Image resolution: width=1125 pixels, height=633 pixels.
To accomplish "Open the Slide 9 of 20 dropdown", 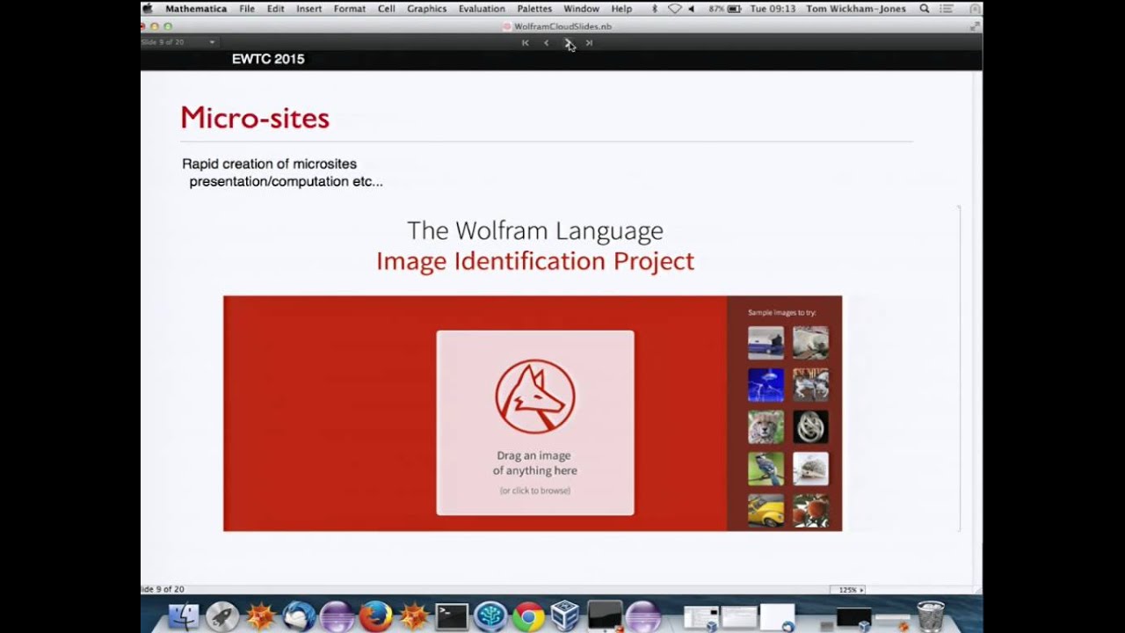I will (x=178, y=42).
